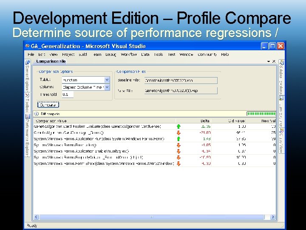This screenshot has width=306, height=230.
Task: Select the Application.Run function row
Action: [x=155, y=139]
